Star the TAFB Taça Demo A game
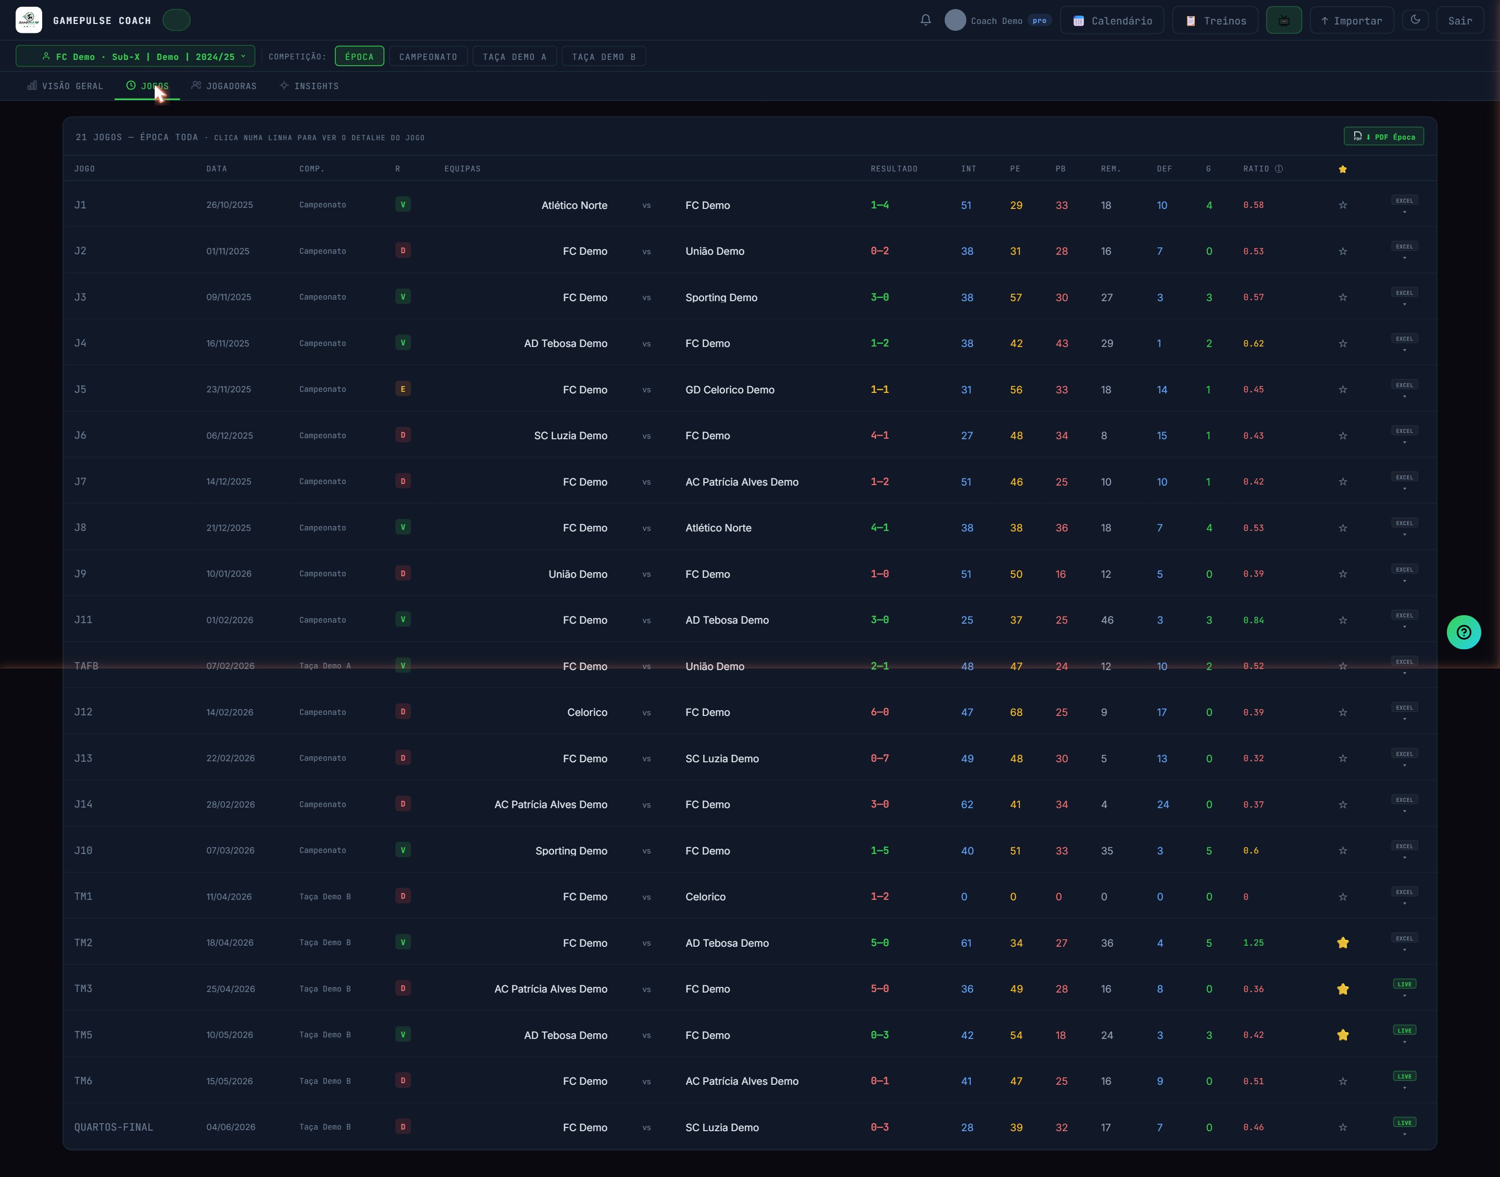This screenshot has height=1177, width=1500. point(1342,666)
